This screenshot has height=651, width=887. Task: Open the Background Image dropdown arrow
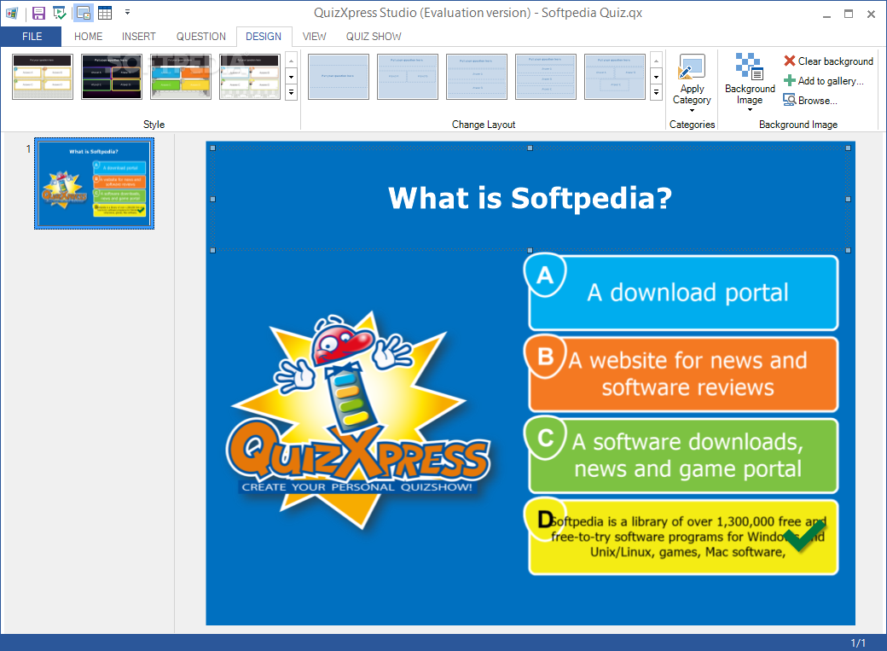pyautogui.click(x=750, y=110)
